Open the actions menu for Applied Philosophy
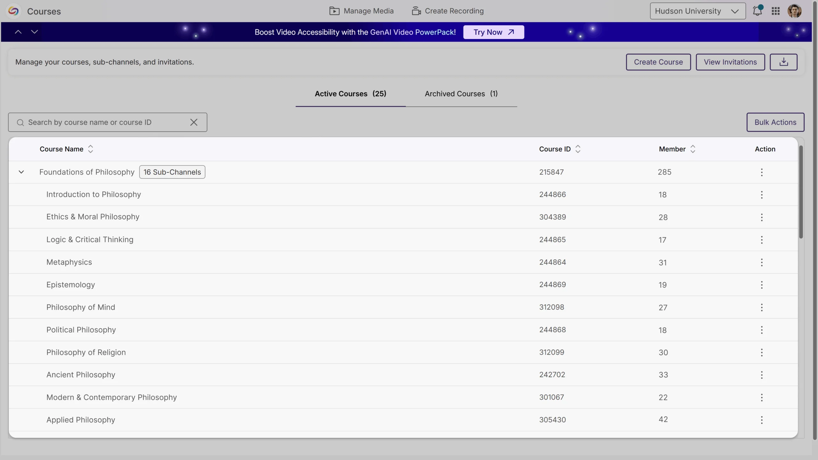This screenshot has height=460, width=818. (x=762, y=419)
